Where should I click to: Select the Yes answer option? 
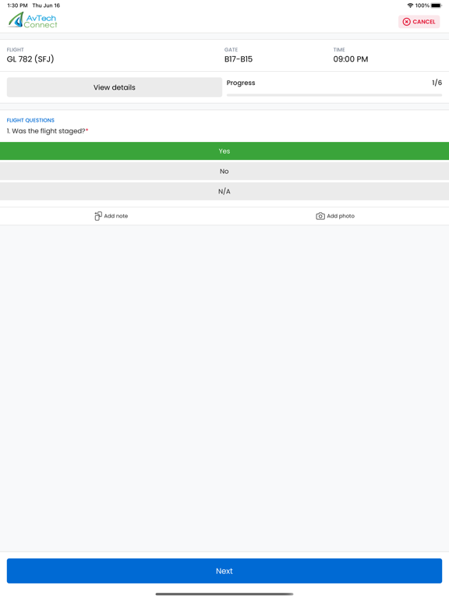click(x=224, y=151)
